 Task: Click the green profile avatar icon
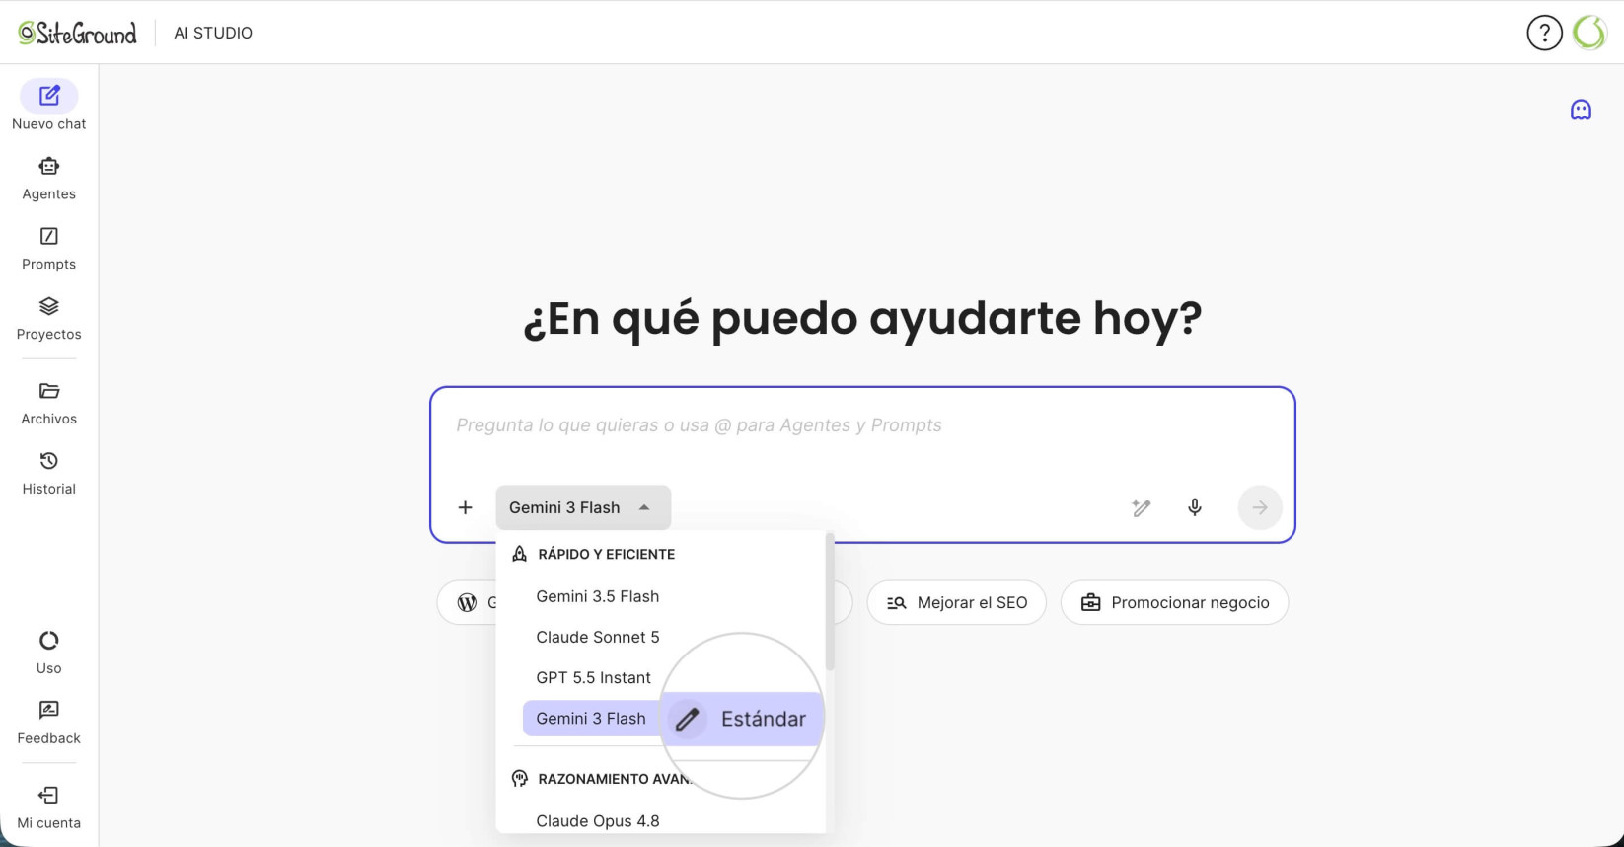point(1589,33)
